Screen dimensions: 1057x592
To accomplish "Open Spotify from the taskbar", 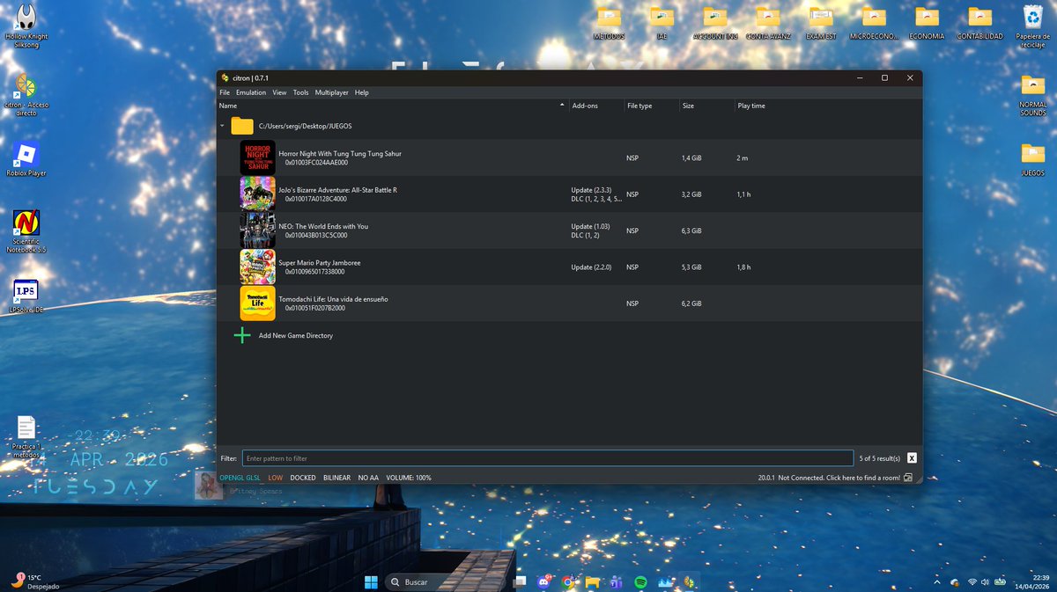I will click(x=641, y=581).
